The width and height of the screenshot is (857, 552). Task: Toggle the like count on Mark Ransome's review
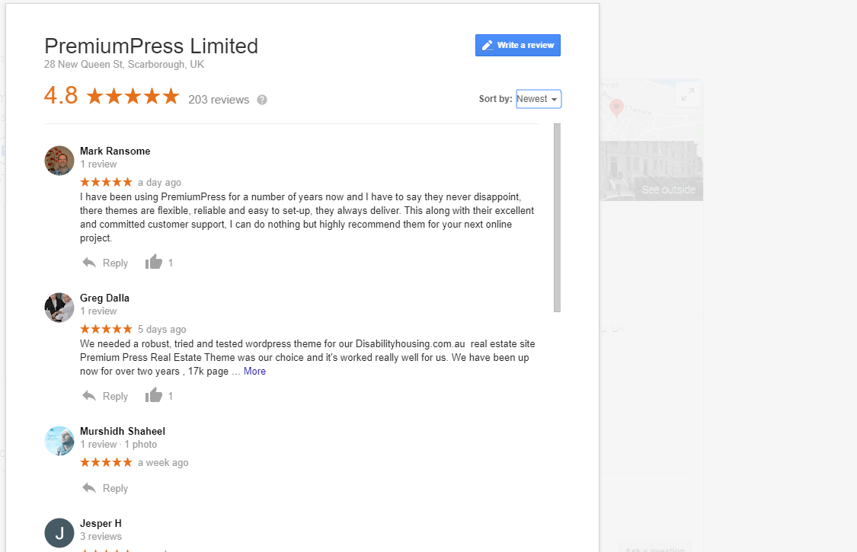[x=169, y=262]
